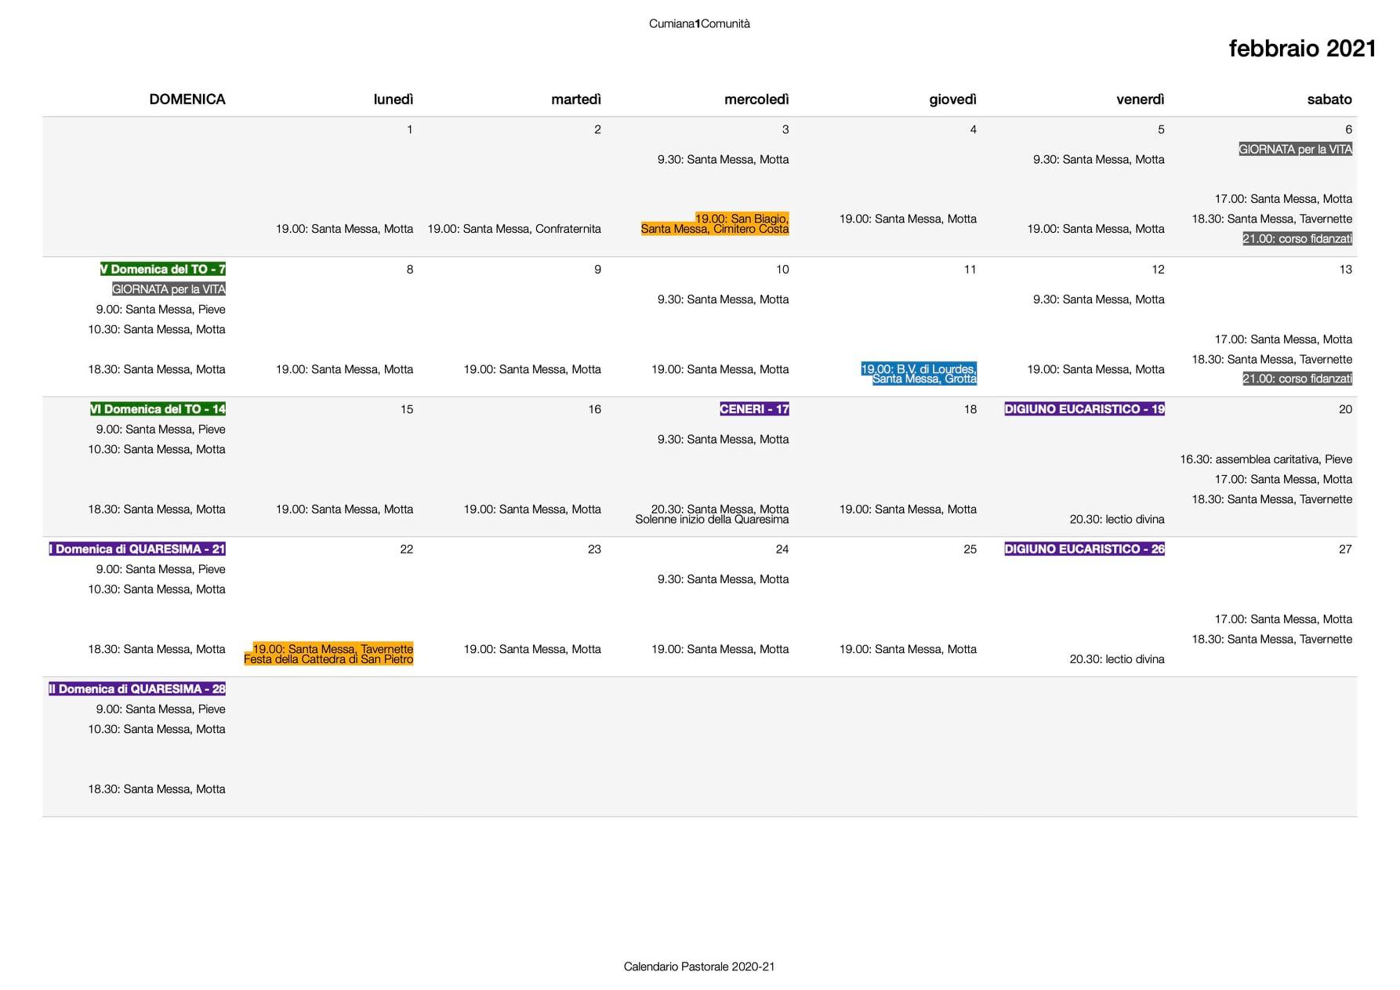
Task: Open the blue B.V. di Lourdes event
Action: [x=919, y=374]
